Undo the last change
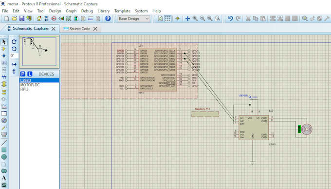 tap(230, 19)
